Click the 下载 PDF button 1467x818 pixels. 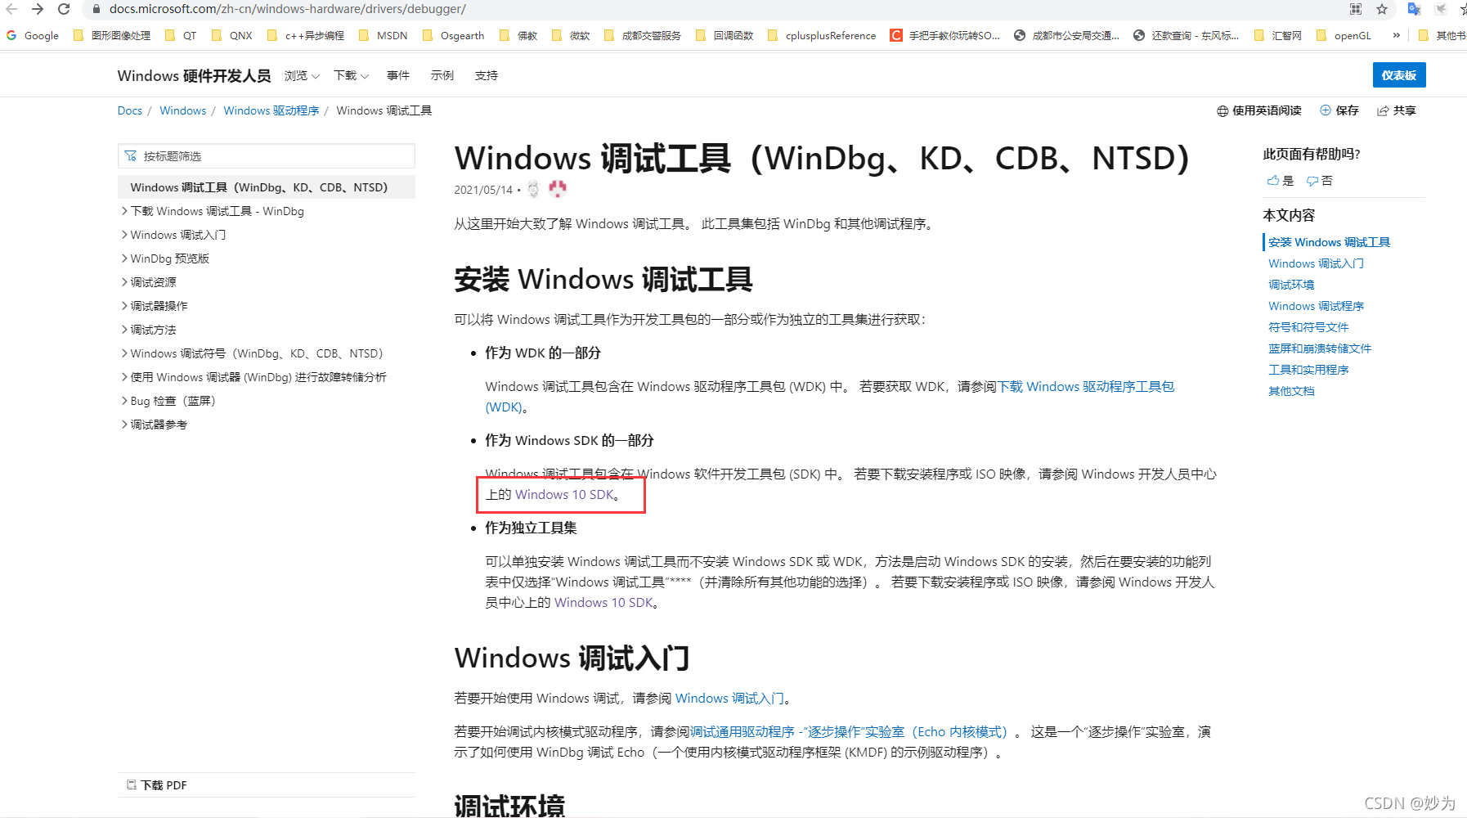[x=157, y=785]
